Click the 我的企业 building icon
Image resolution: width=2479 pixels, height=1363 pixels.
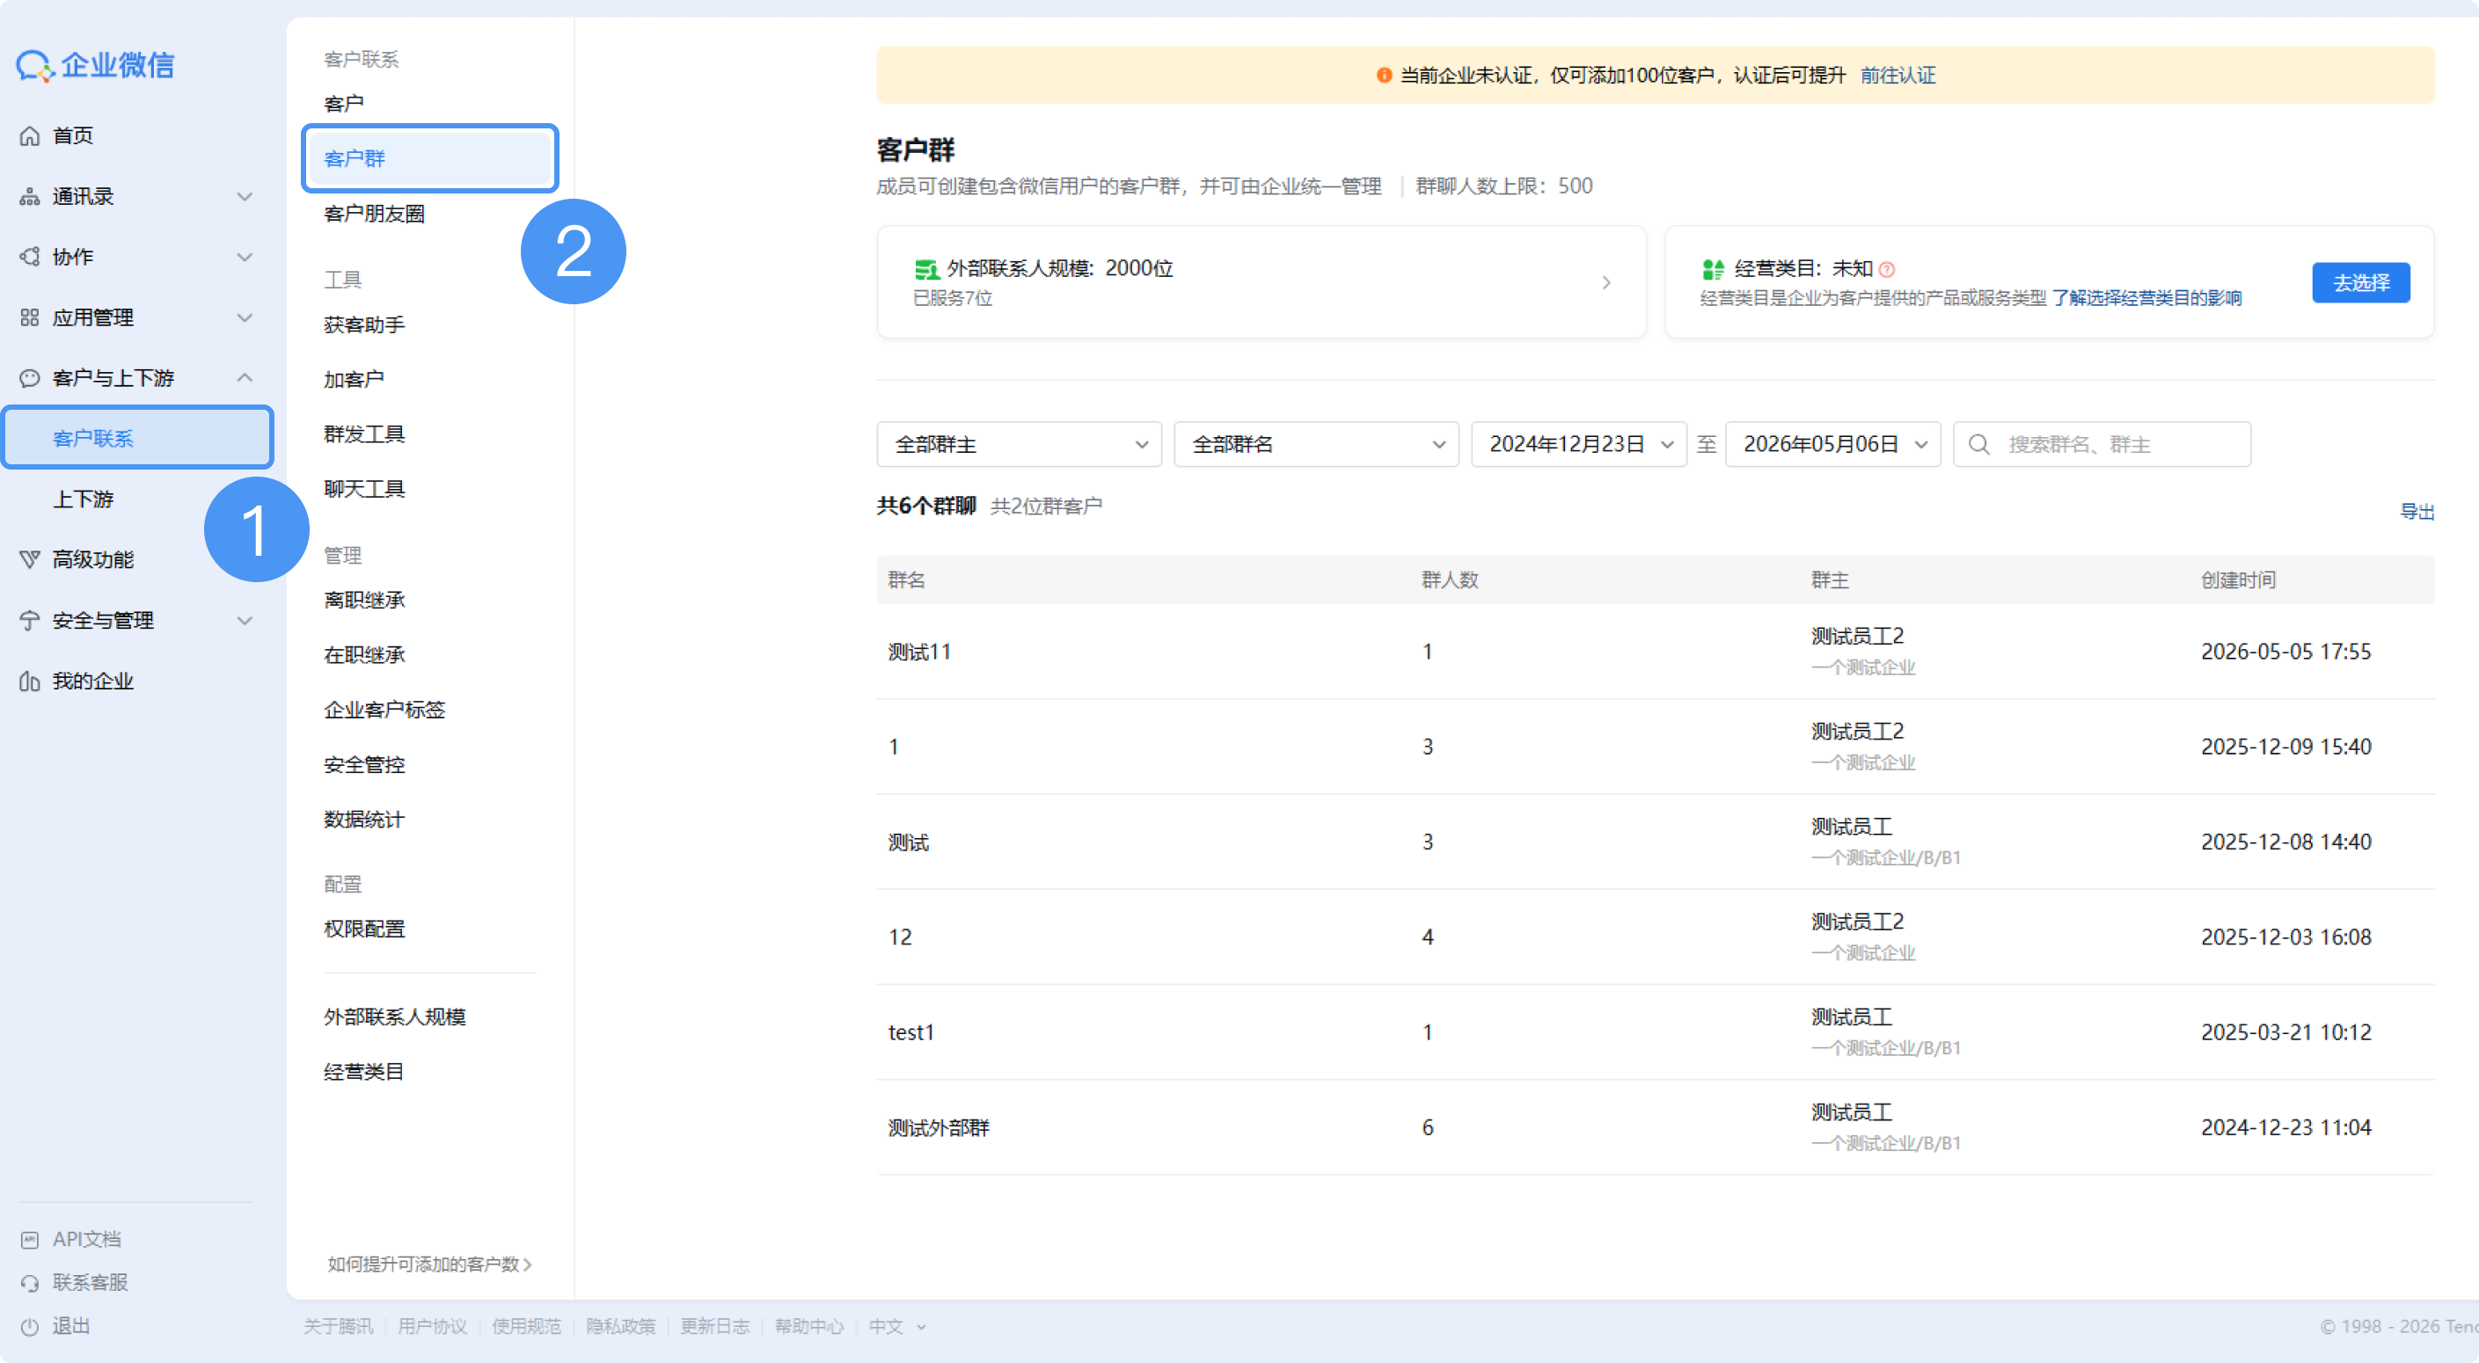(x=30, y=681)
